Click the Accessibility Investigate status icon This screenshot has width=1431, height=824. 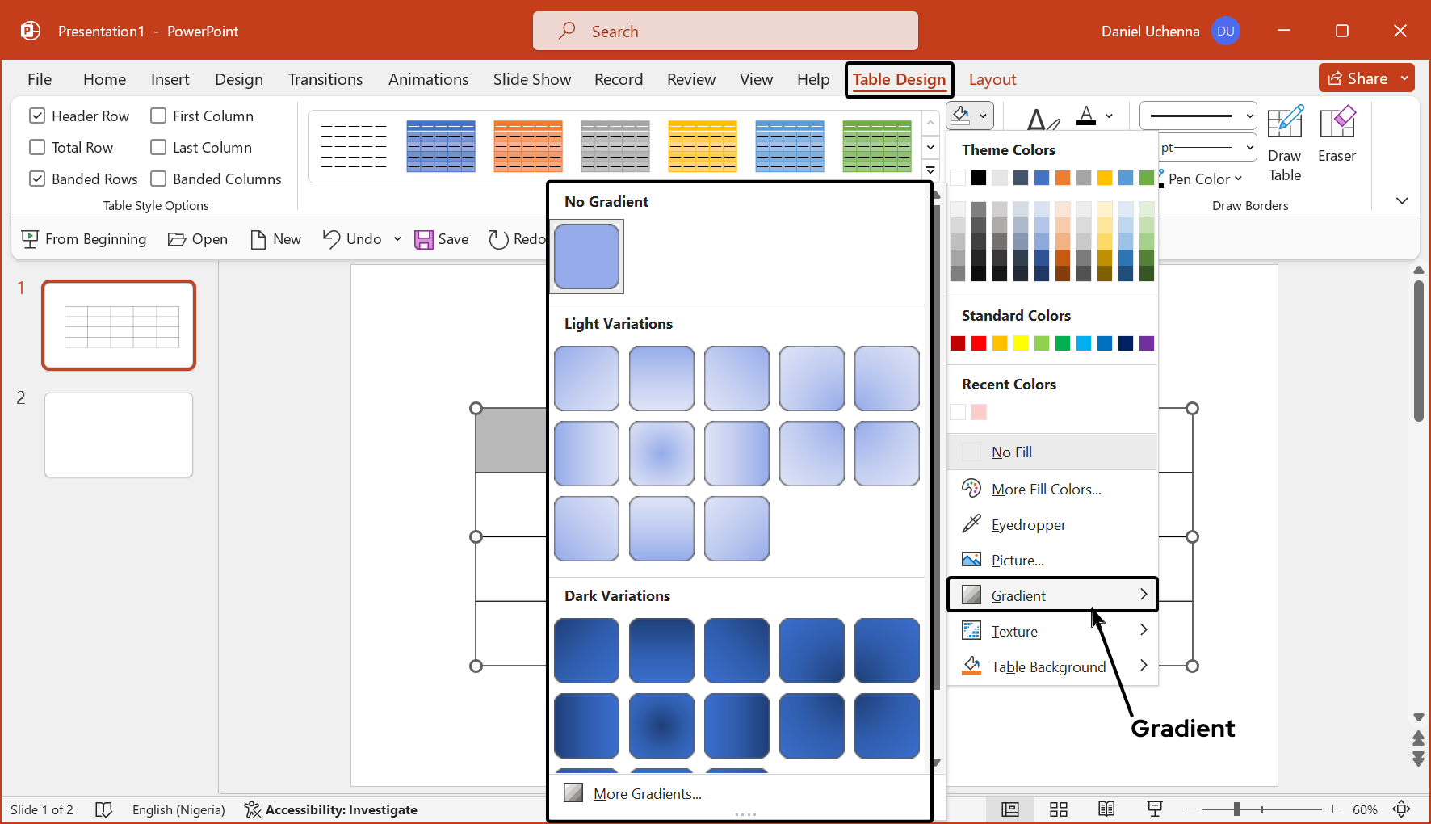pyautogui.click(x=331, y=809)
